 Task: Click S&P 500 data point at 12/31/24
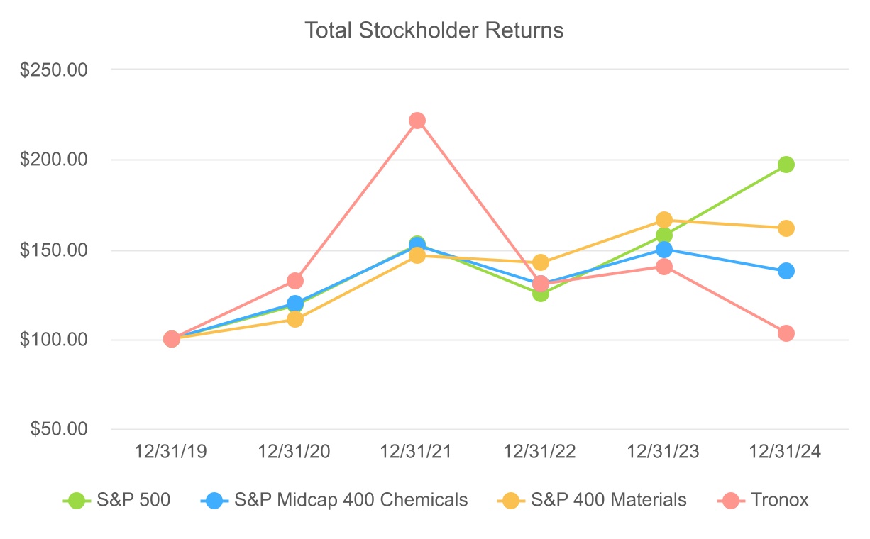(786, 165)
